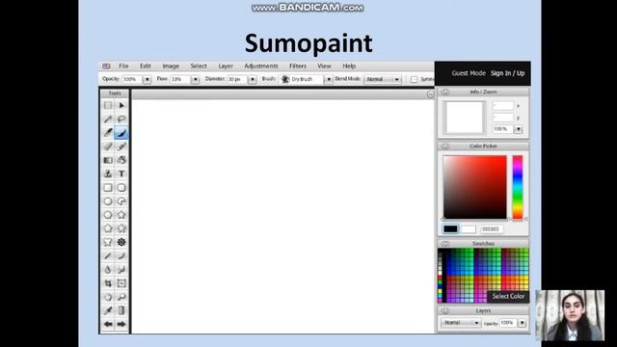Viewport: 617px width, 347px height.
Task: Select the Paint Bucket tool
Action: pos(121,160)
